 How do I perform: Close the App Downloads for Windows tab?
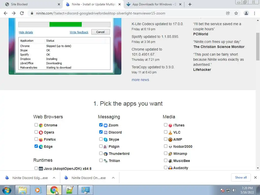click(x=180, y=4)
